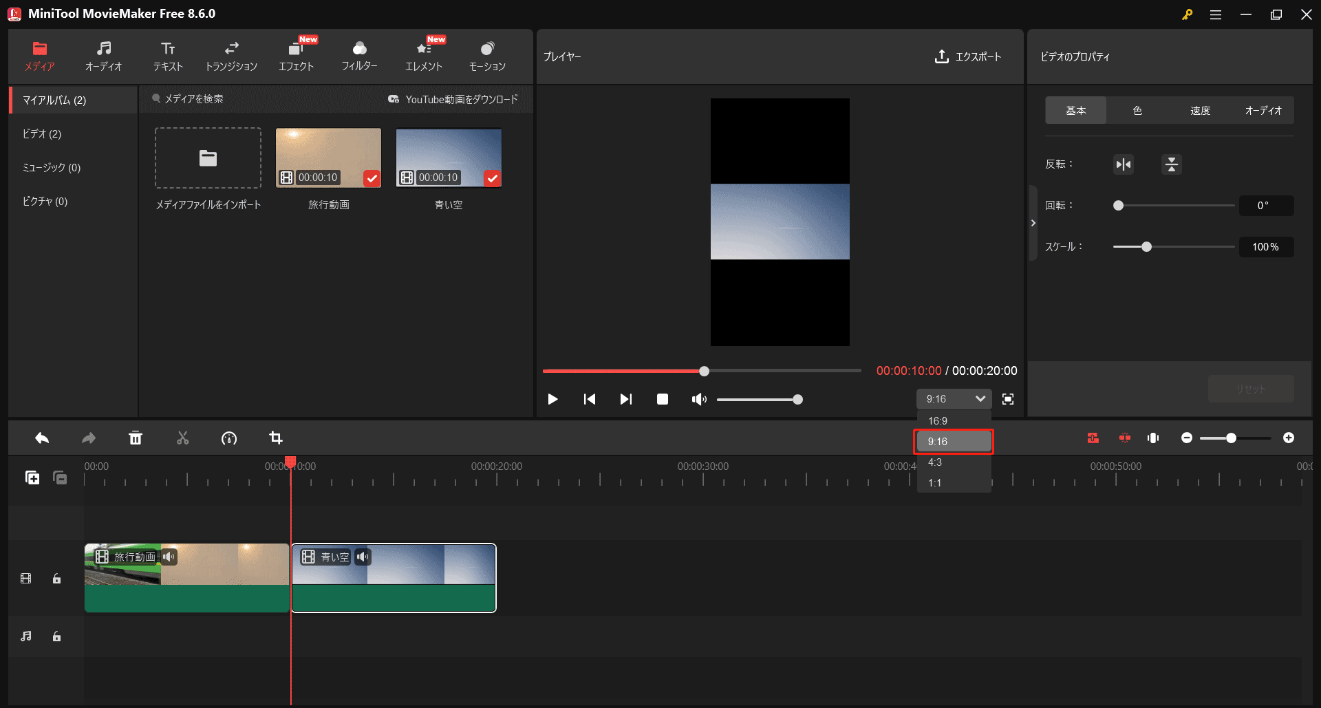Open the speed control via the speedometer icon
The width and height of the screenshot is (1321, 708).
[x=229, y=438]
